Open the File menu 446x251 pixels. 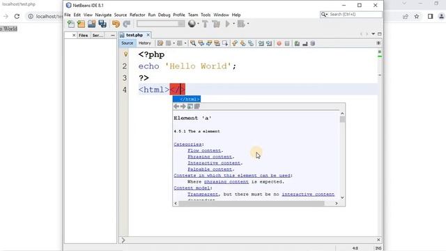[68, 15]
